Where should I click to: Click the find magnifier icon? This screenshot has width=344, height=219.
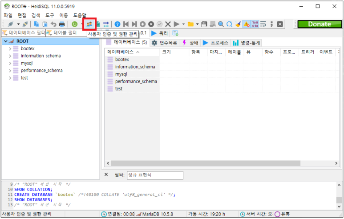(x=221, y=24)
